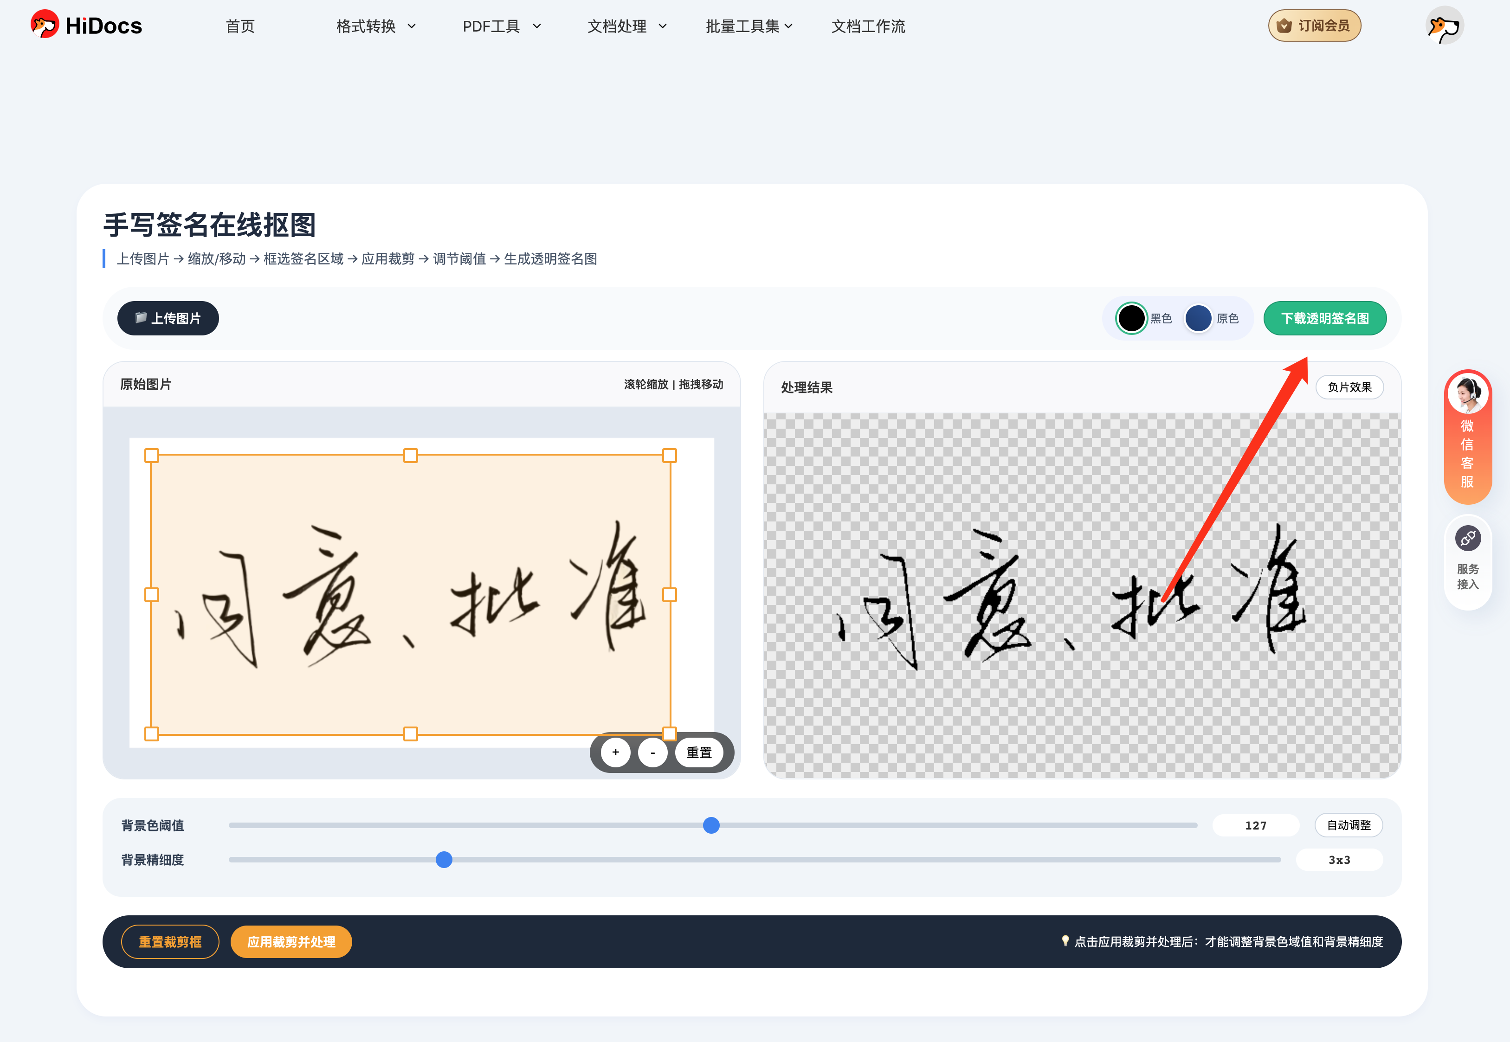
Task: Zoom in with the plus icon
Action: [x=615, y=752]
